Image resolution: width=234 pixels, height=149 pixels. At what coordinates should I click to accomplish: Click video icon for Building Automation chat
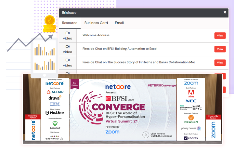68,47
